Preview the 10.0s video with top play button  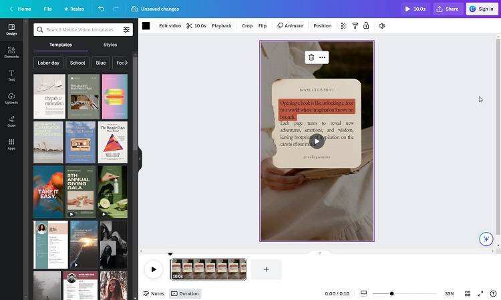415,9
